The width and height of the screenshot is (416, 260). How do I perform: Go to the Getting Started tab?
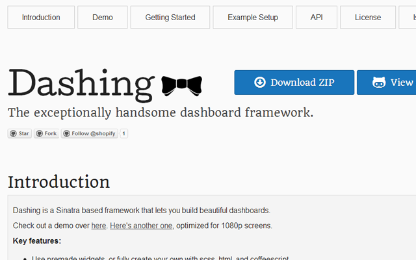(x=170, y=18)
